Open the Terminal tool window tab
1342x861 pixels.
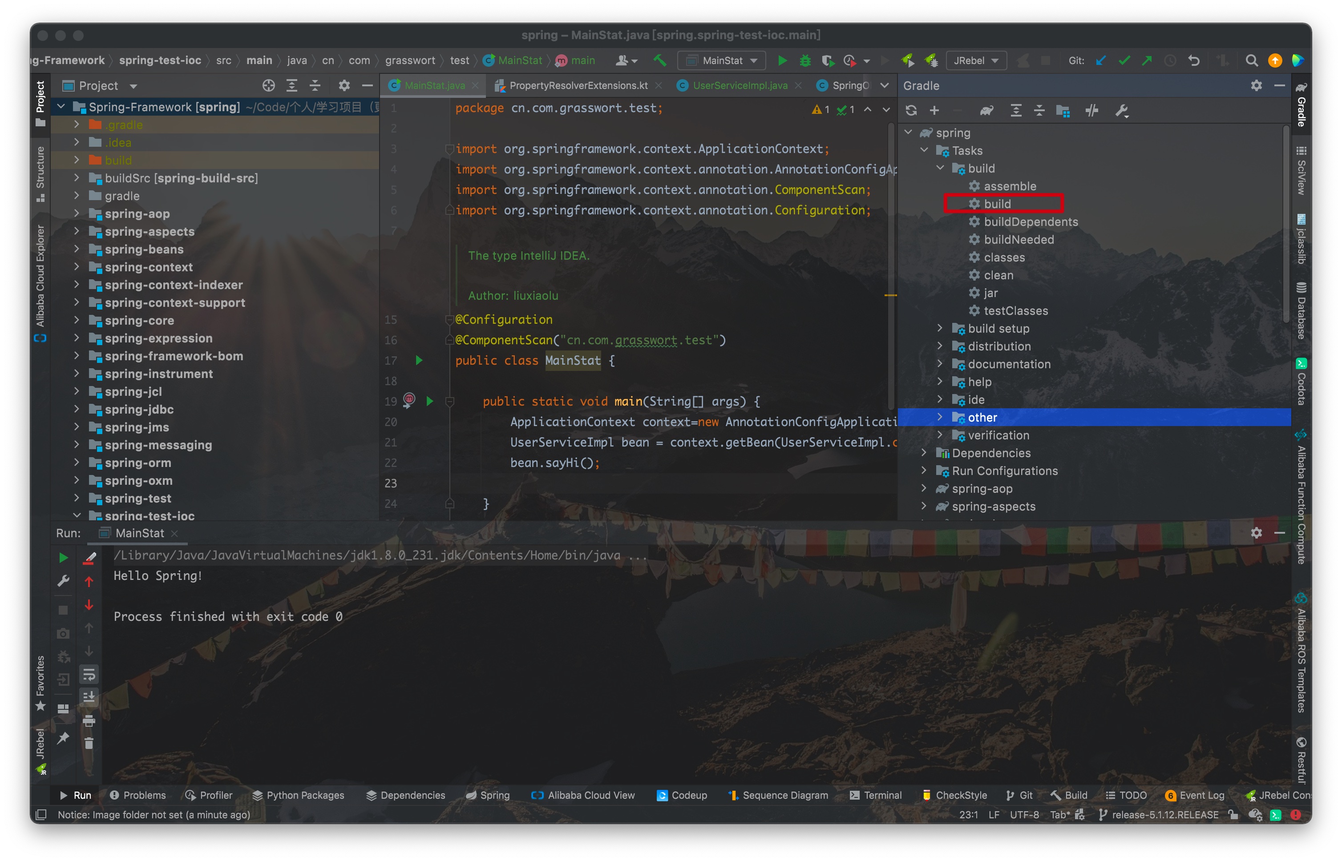tap(876, 795)
